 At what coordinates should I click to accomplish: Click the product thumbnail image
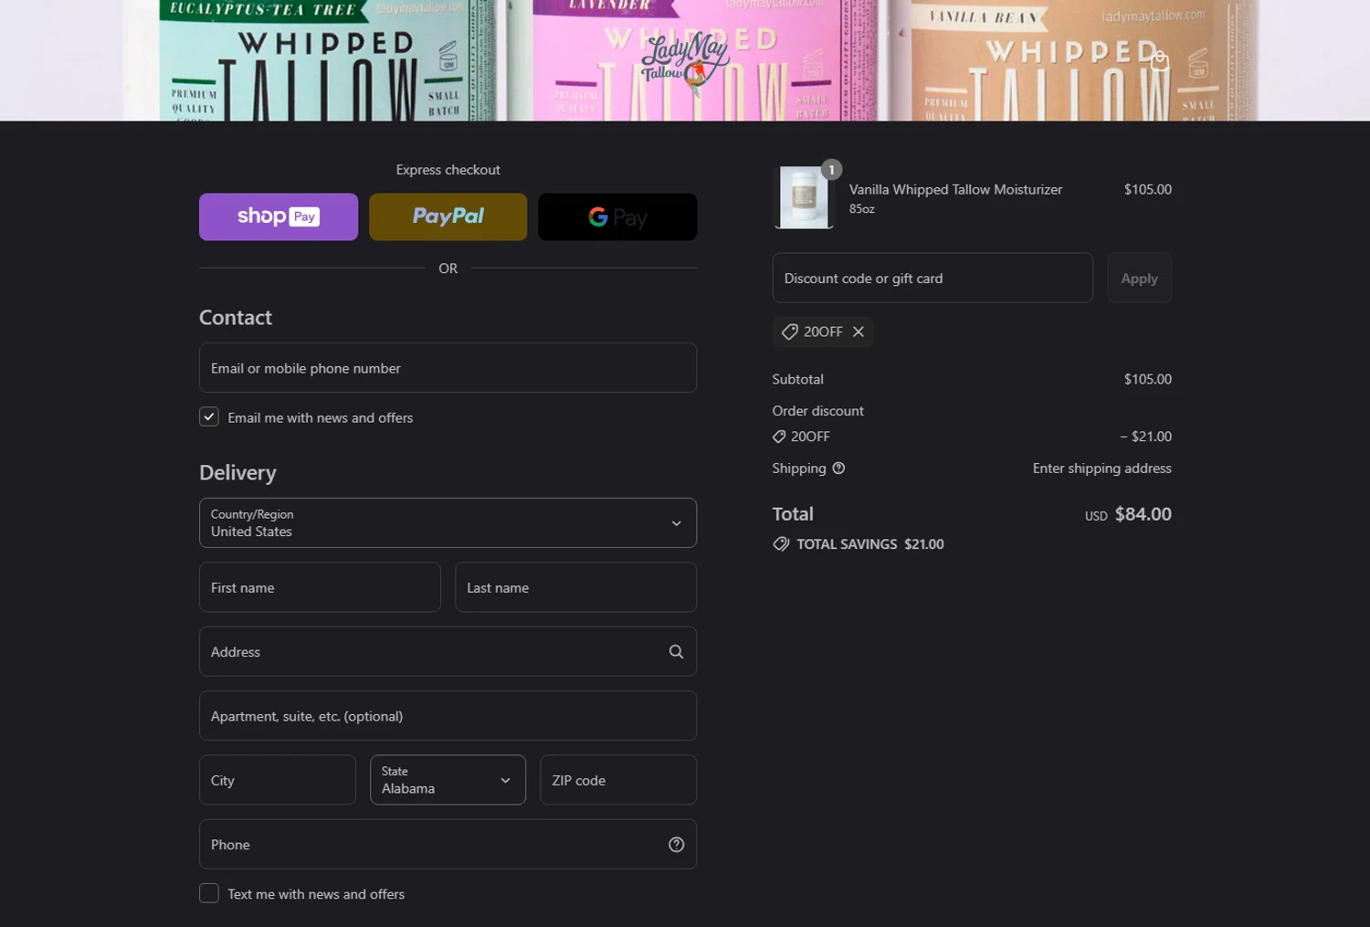pyautogui.click(x=804, y=197)
